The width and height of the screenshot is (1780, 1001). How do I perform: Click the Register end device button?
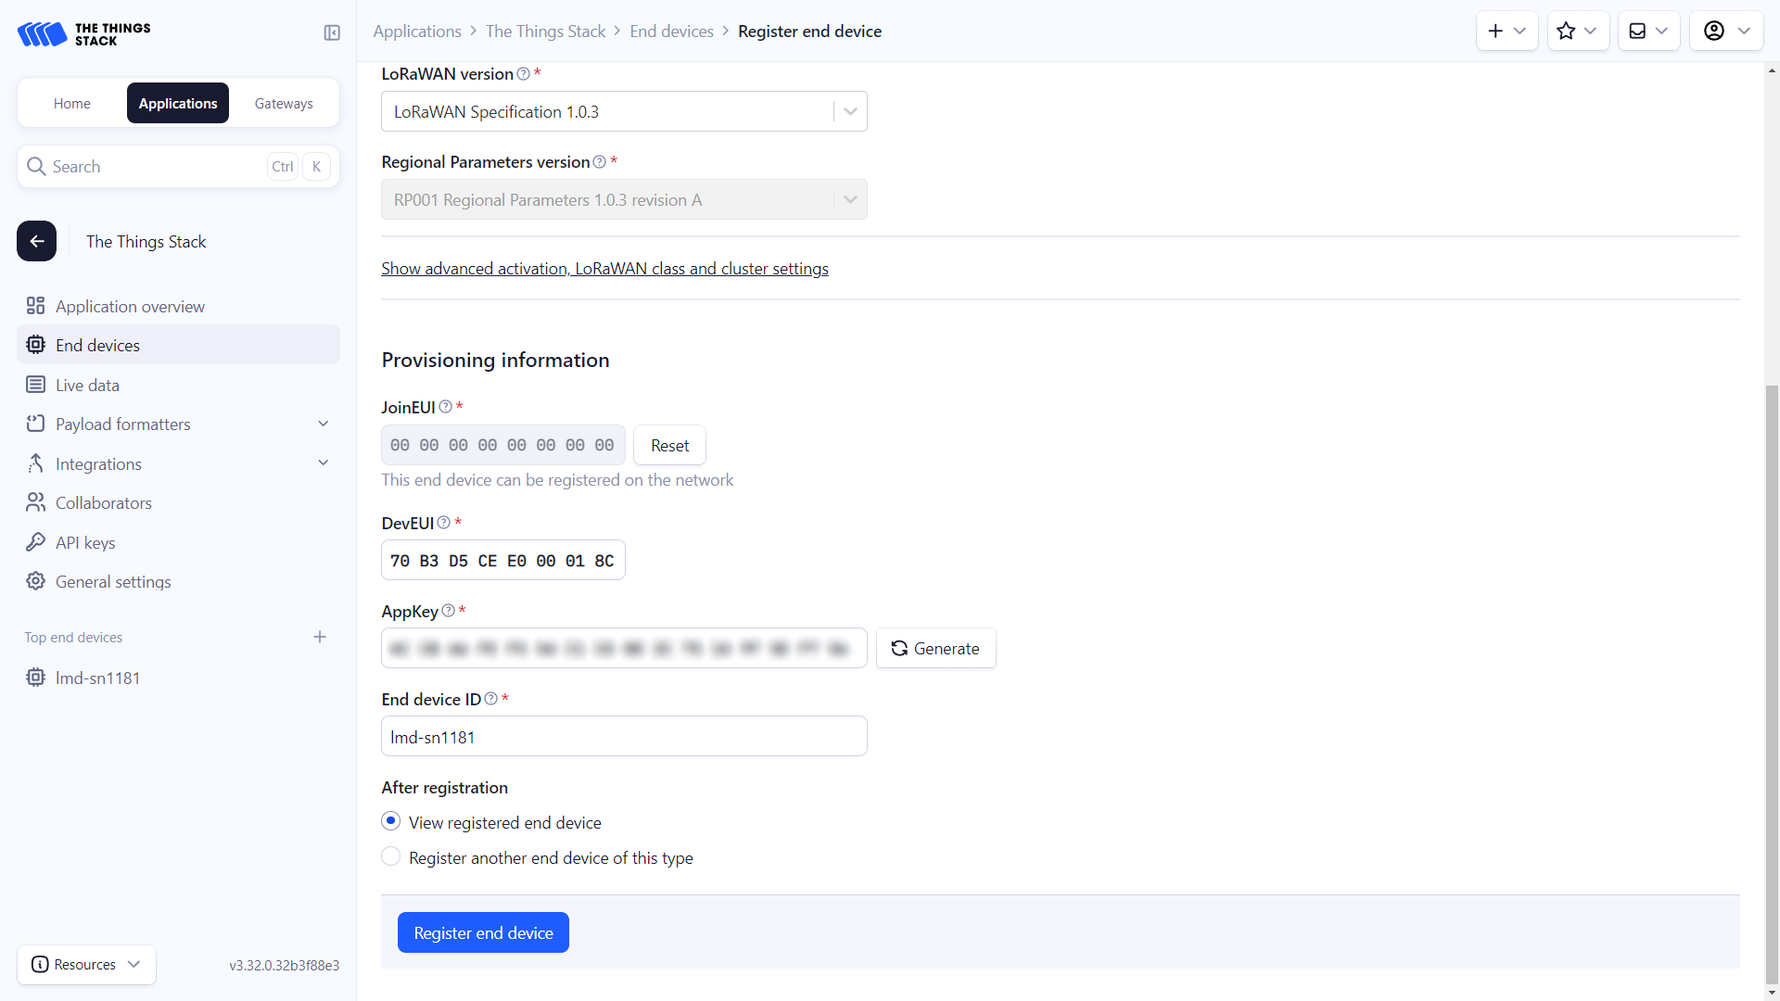[483, 932]
